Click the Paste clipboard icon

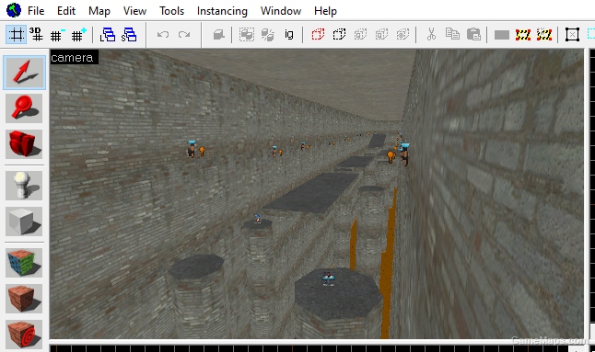pyautogui.click(x=473, y=35)
